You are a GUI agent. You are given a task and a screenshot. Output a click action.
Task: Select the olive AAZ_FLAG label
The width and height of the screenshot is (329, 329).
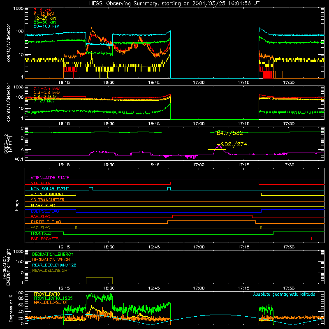40,227
